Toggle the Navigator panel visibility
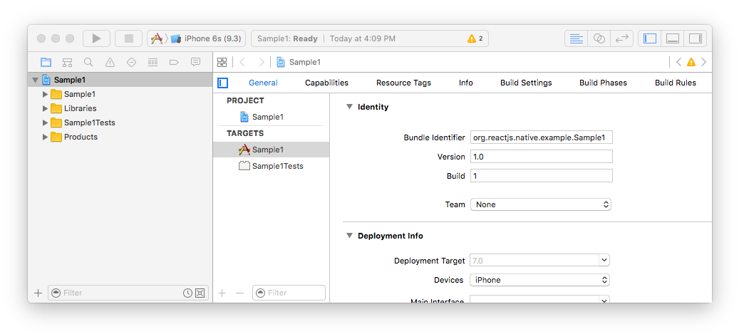The image size is (744, 334). (650, 38)
